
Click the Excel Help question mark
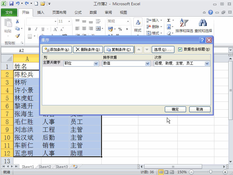click(210, 12)
